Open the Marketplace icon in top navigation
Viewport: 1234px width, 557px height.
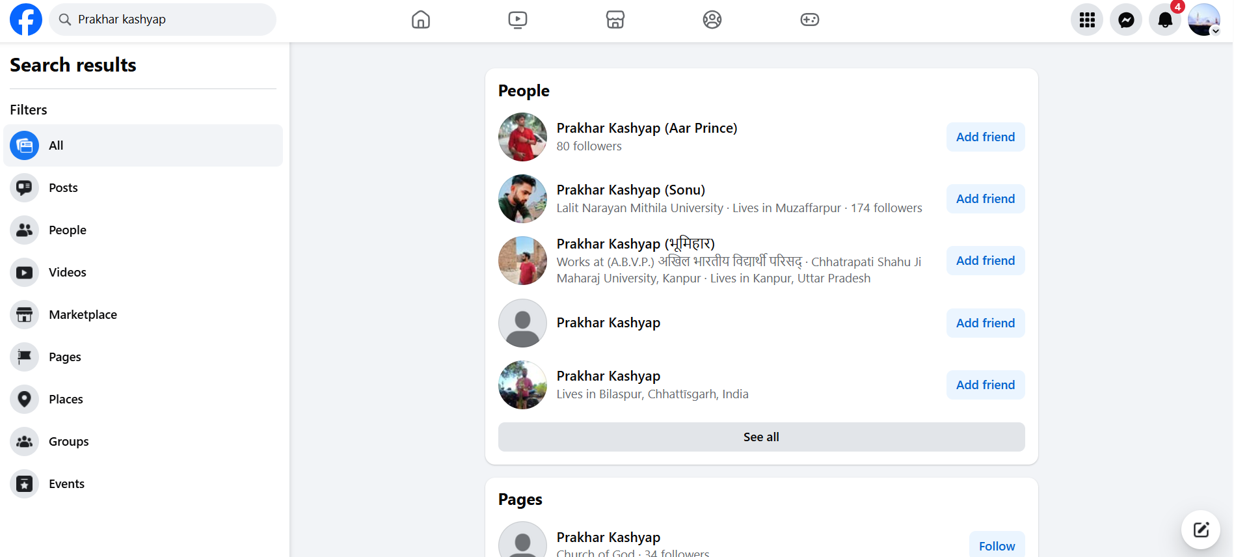[x=615, y=20]
